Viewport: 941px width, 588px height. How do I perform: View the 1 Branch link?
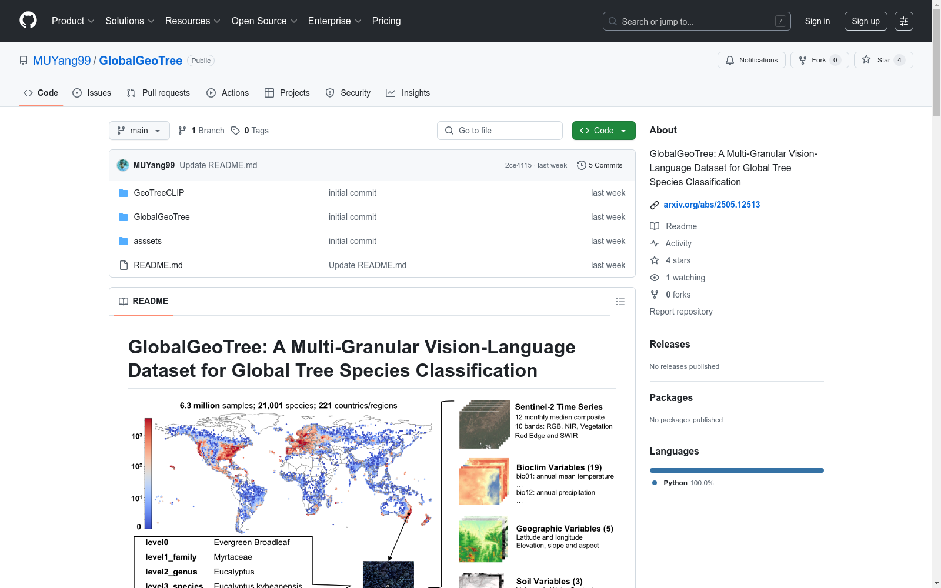point(201,131)
